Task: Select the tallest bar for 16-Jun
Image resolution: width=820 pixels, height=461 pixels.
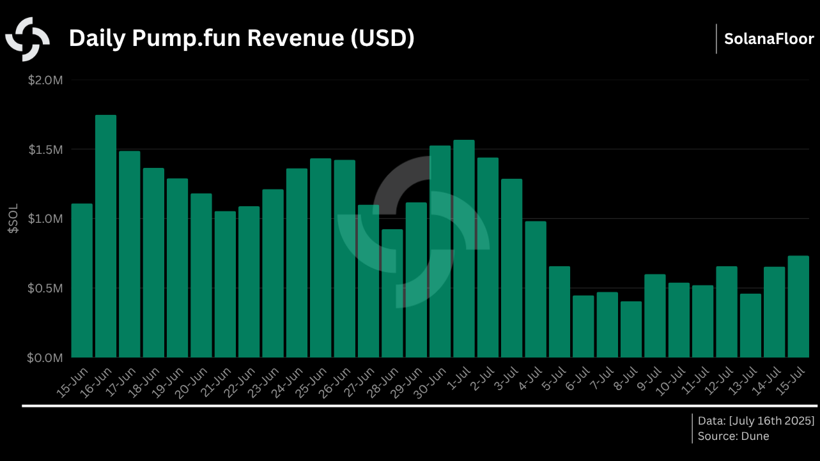Action: click(x=105, y=236)
